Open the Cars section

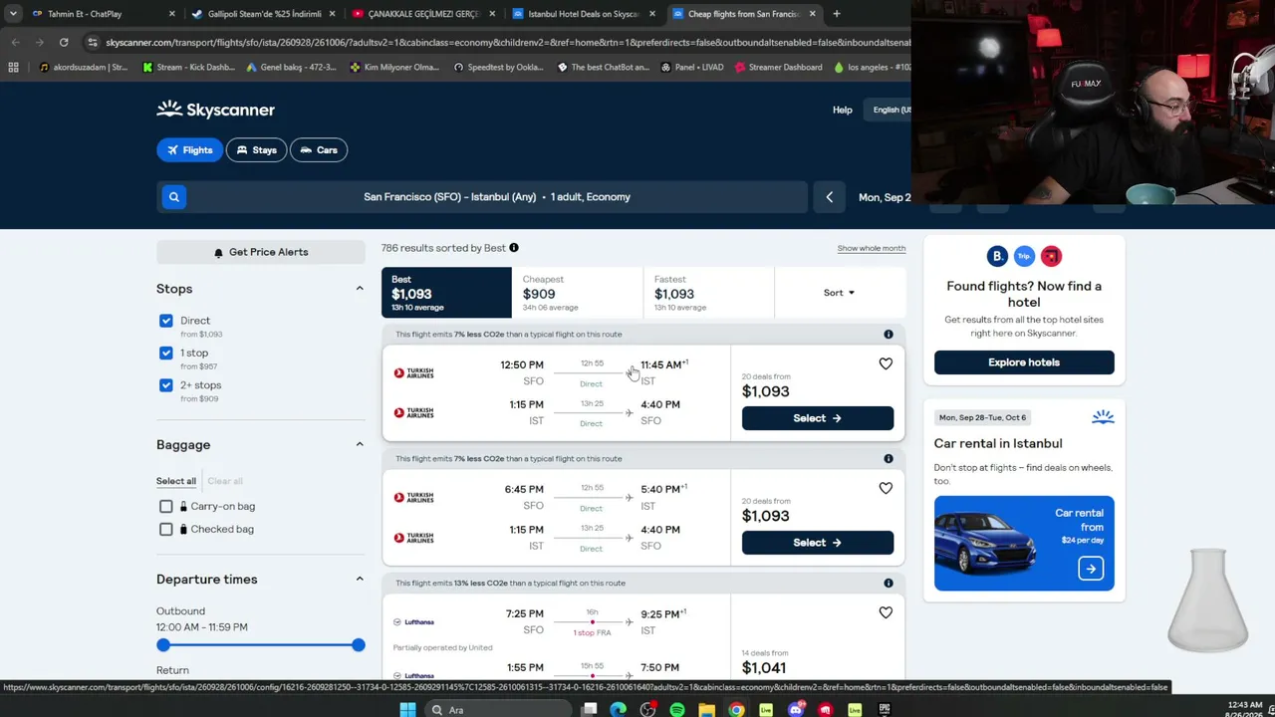coord(319,150)
